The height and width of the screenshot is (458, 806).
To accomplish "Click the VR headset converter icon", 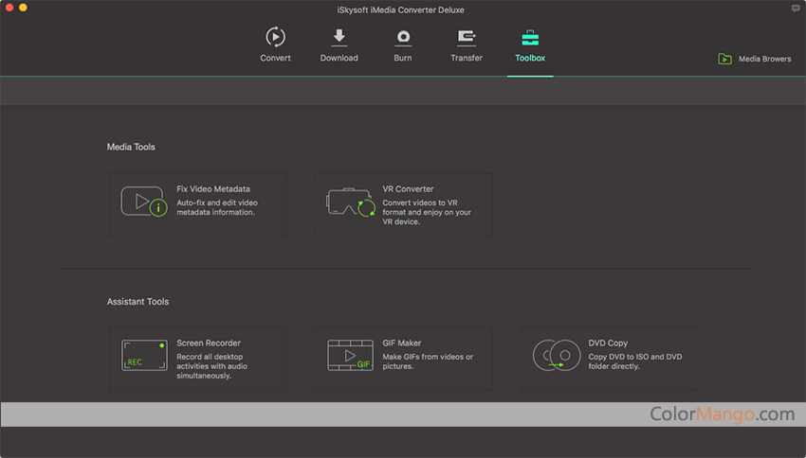I will pyautogui.click(x=351, y=203).
